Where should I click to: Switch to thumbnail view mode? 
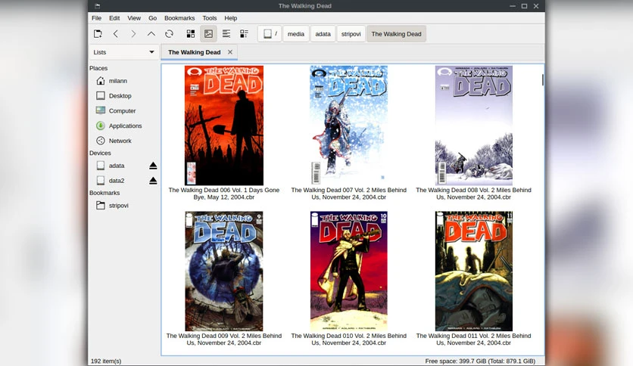tap(208, 34)
